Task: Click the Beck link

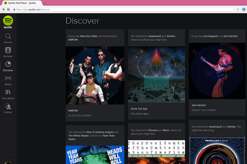Action: coord(166,130)
